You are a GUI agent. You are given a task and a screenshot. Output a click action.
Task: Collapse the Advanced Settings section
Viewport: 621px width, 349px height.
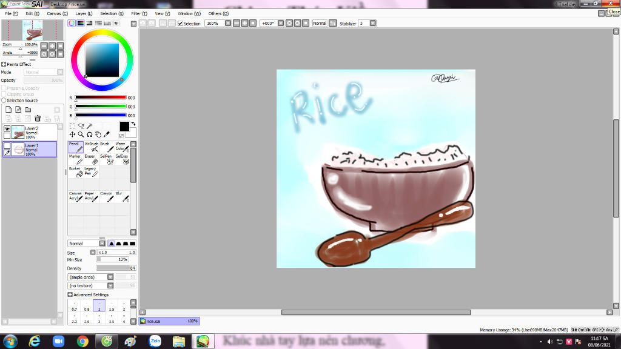70,294
